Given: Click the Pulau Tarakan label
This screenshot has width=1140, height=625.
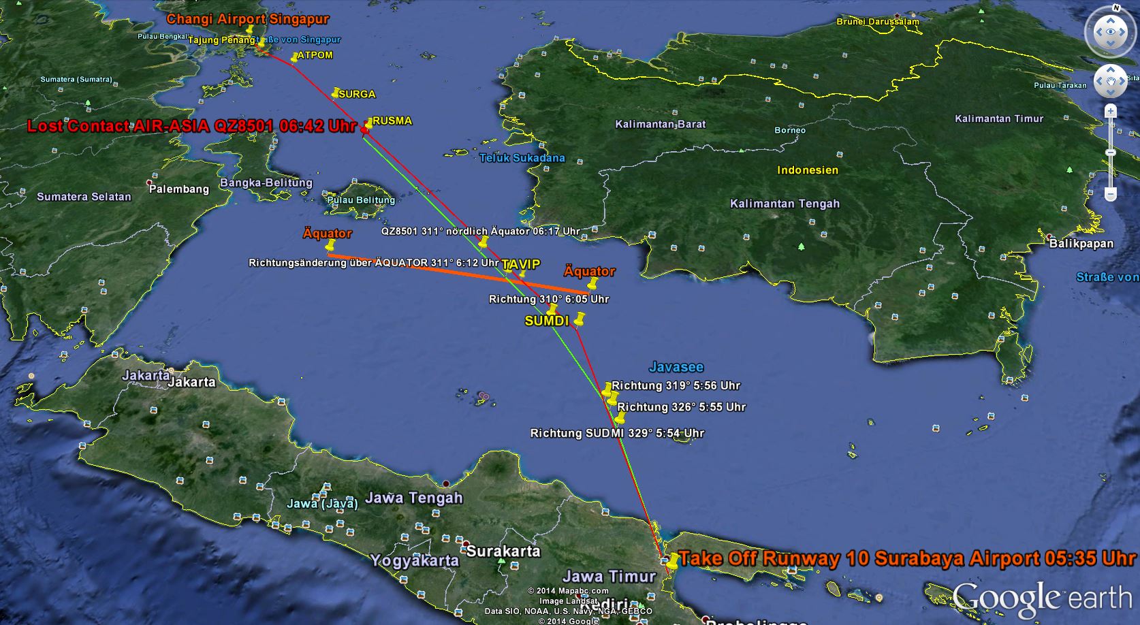Looking at the screenshot, I should point(1060,85).
